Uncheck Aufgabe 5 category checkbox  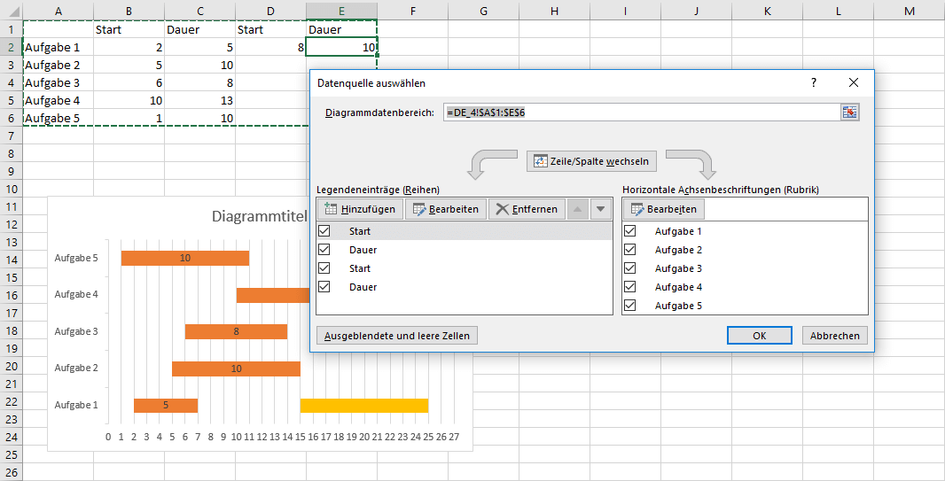630,306
